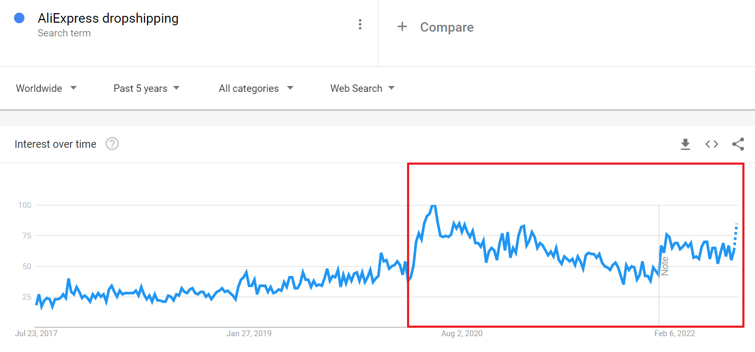Open more options for the search term
The width and height of the screenshot is (755, 352).
click(x=360, y=24)
